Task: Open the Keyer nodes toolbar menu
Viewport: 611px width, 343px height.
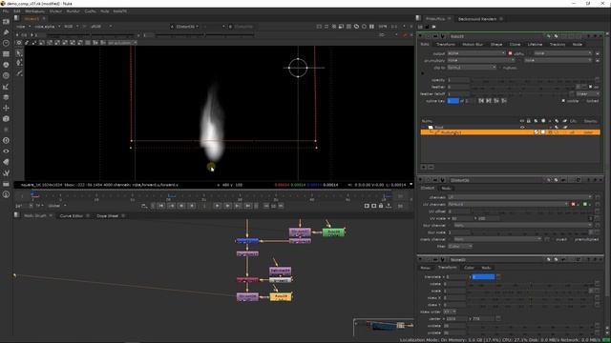Action: pos(6,87)
